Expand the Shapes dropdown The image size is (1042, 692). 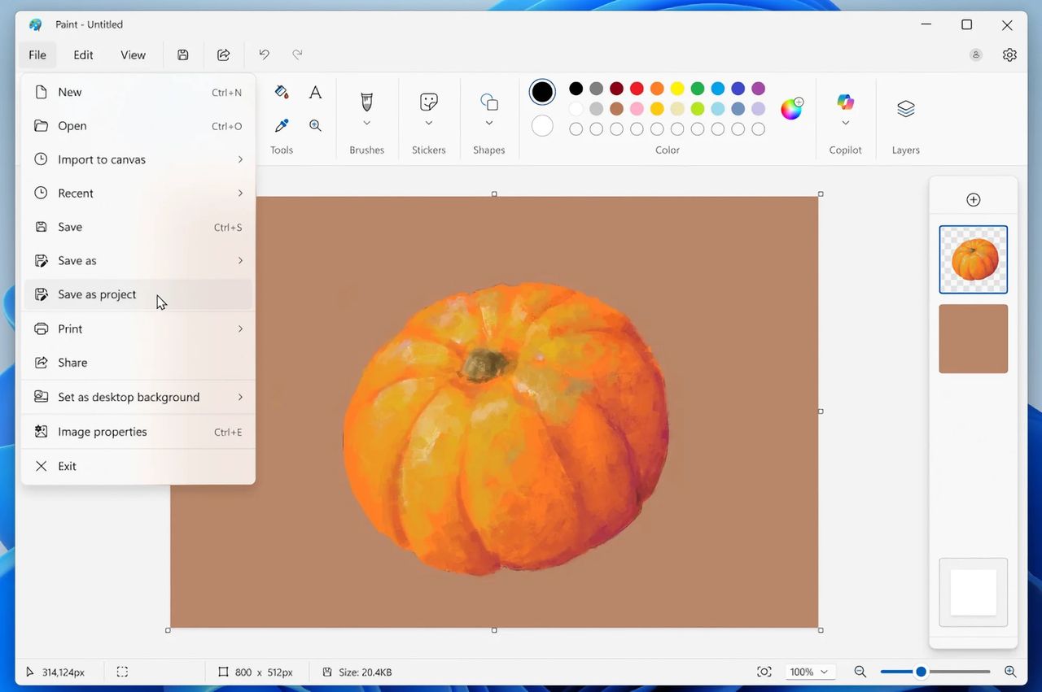click(488, 123)
